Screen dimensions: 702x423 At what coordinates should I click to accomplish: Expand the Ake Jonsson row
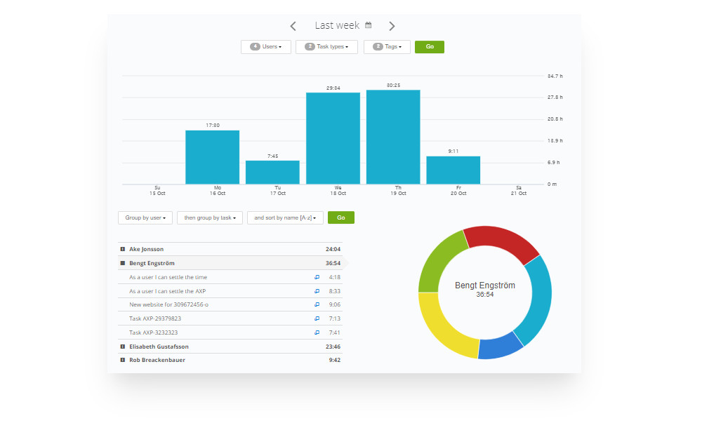(x=123, y=248)
